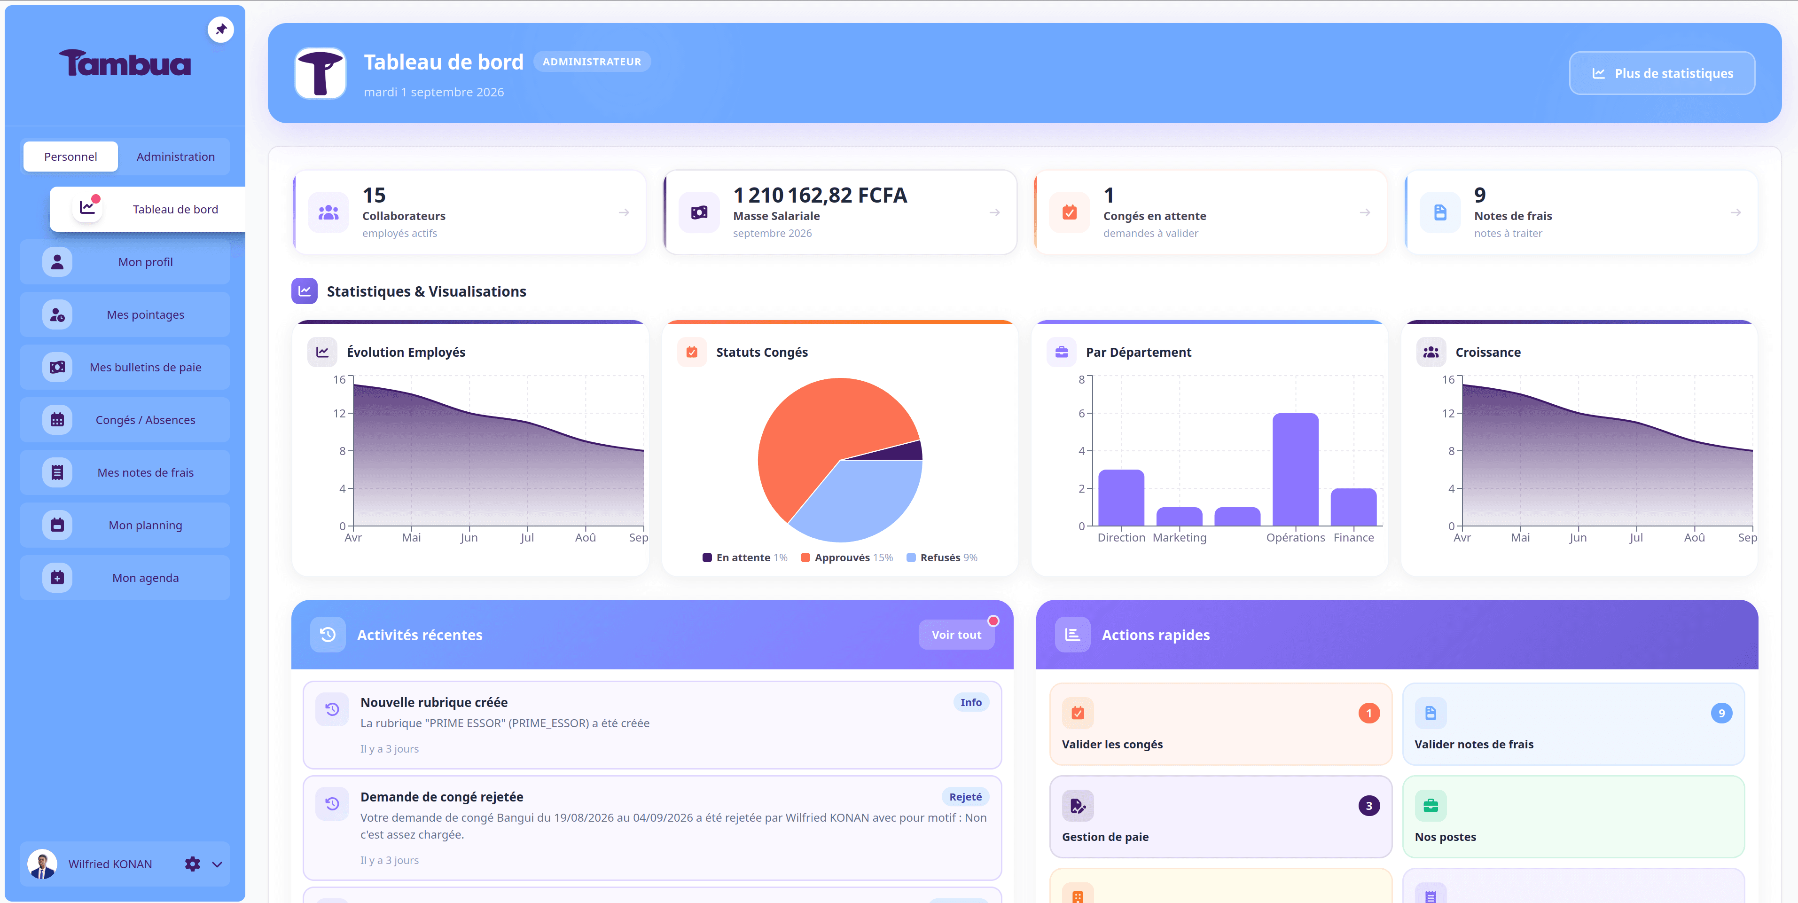Viewport: 1798px width, 903px height.
Task: Click the Gestion de paie edit icon
Action: (1078, 806)
